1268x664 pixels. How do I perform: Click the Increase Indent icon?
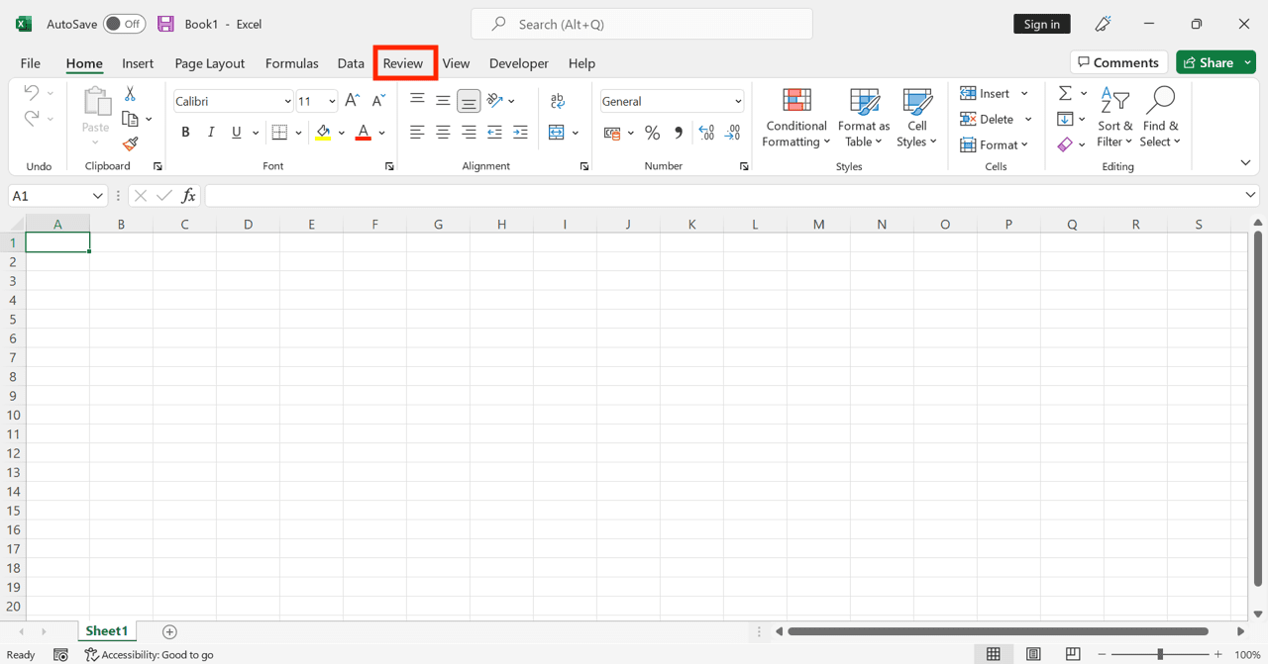click(x=520, y=133)
